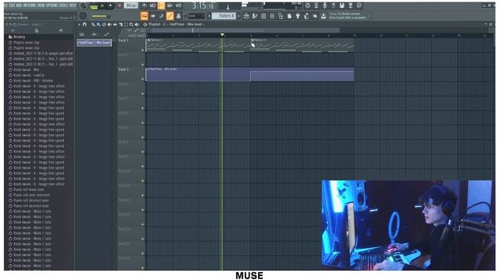Open the FILE menu

click(x=5, y=5)
